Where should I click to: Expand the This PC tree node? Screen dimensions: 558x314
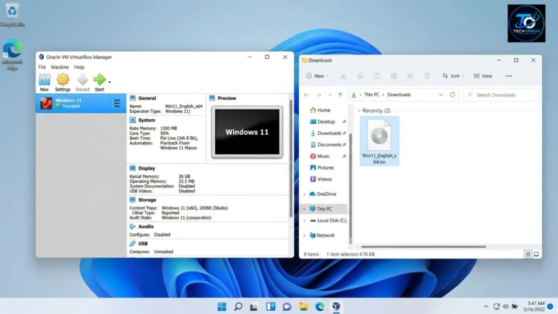click(304, 209)
